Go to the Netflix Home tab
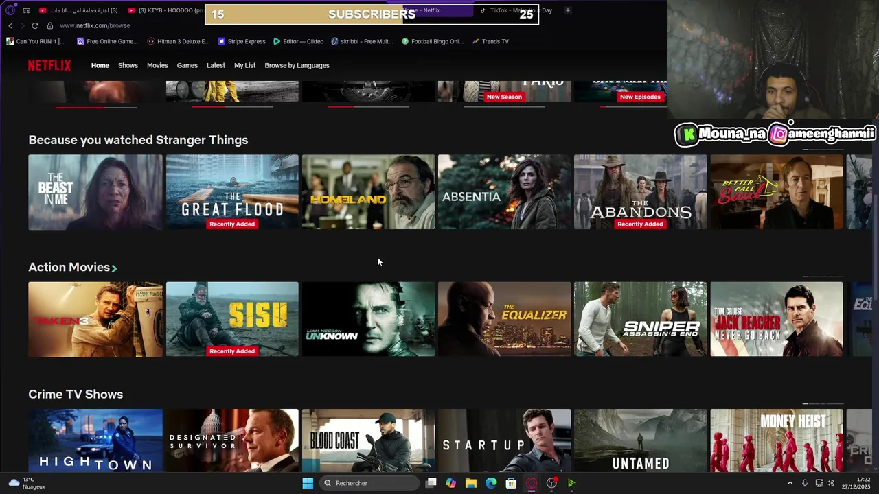Viewport: 879px width, 494px height. [x=100, y=65]
